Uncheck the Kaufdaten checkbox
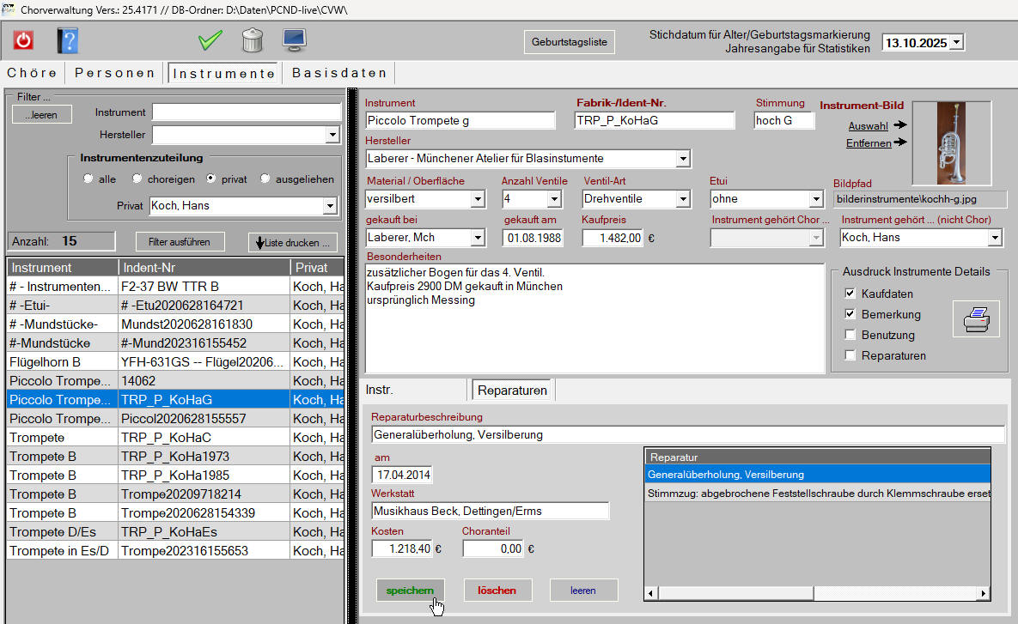Viewport: 1018px width, 624px height. pos(850,294)
